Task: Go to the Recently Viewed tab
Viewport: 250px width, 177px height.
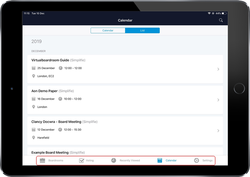Action: click(130, 160)
